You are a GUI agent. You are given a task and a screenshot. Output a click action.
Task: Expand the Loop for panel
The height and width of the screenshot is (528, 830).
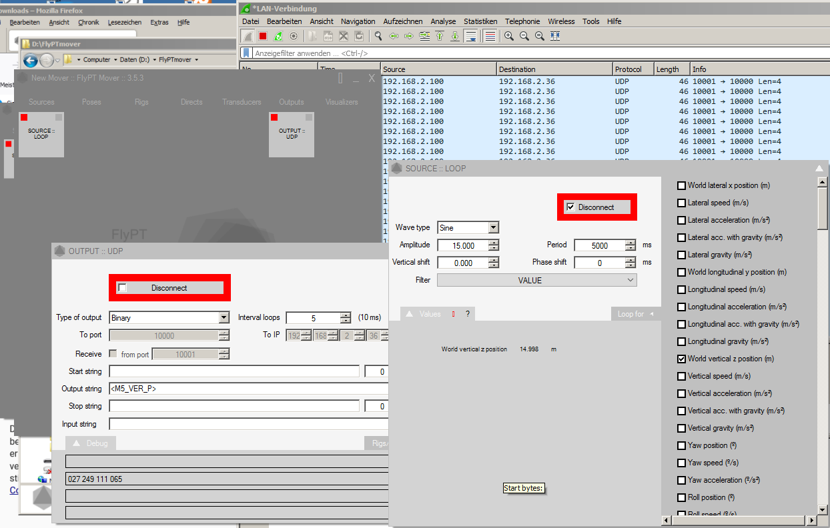point(635,314)
